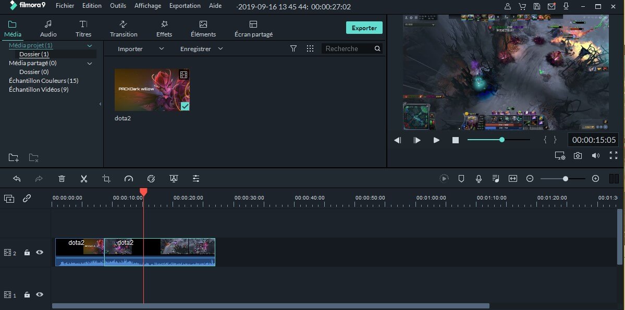Open the audio mixer icon
Viewport: 625px width, 310px height.
click(x=496, y=179)
